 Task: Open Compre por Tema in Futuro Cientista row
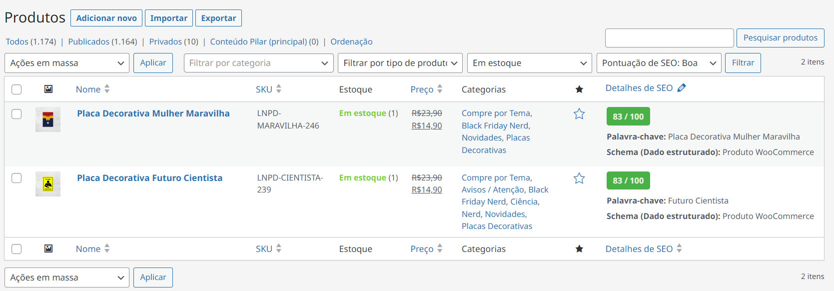click(x=496, y=177)
